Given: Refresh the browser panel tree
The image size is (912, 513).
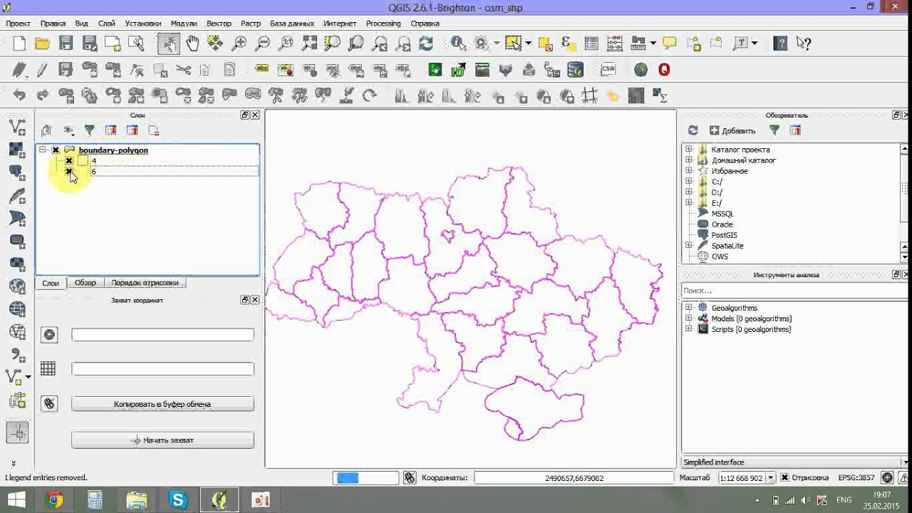Looking at the screenshot, I should pos(693,130).
